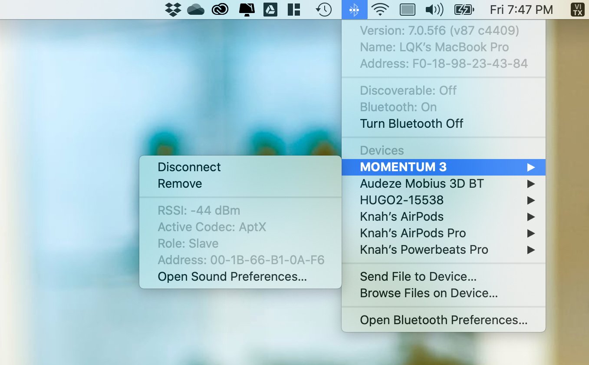The width and height of the screenshot is (589, 365).
Task: Expand the Audeze Mobius 3D BT submenu
Action: click(x=421, y=183)
